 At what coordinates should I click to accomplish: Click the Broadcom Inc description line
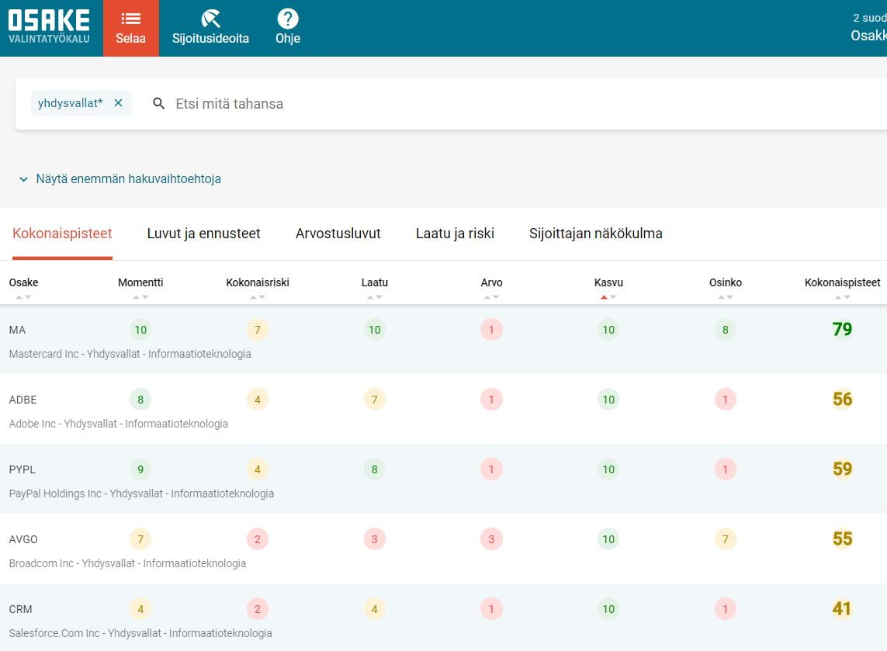coord(127,563)
